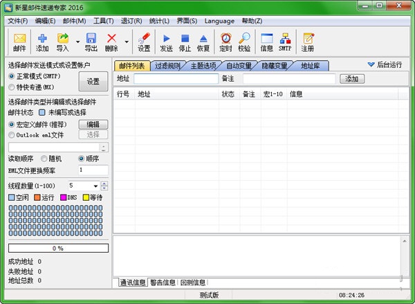Viewport: 415px width, 304px height.
Task: Select the Outlook eml文件 option
Action: [x=12, y=134]
